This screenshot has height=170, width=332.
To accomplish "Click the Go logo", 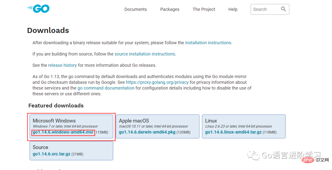I will pyautogui.click(x=38, y=9).
